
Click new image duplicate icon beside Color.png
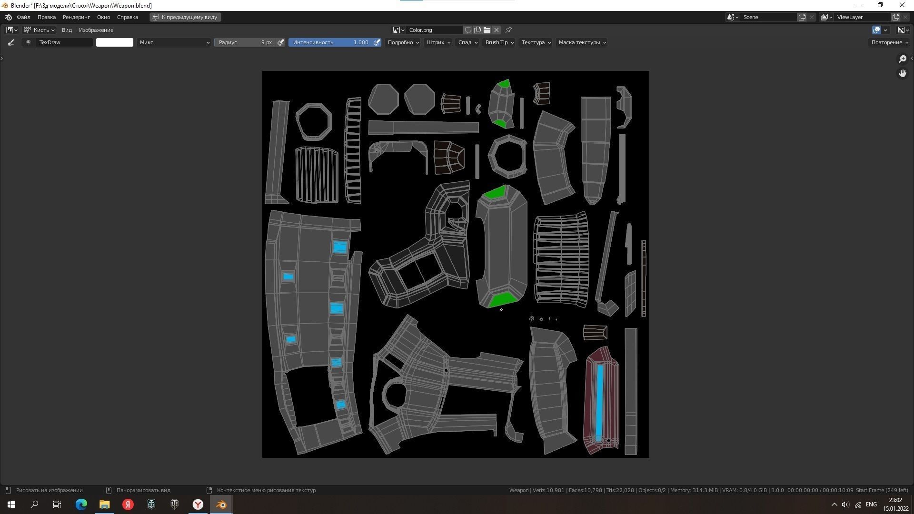(477, 30)
